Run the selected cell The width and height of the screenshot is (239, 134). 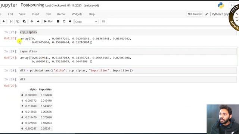(49, 22)
